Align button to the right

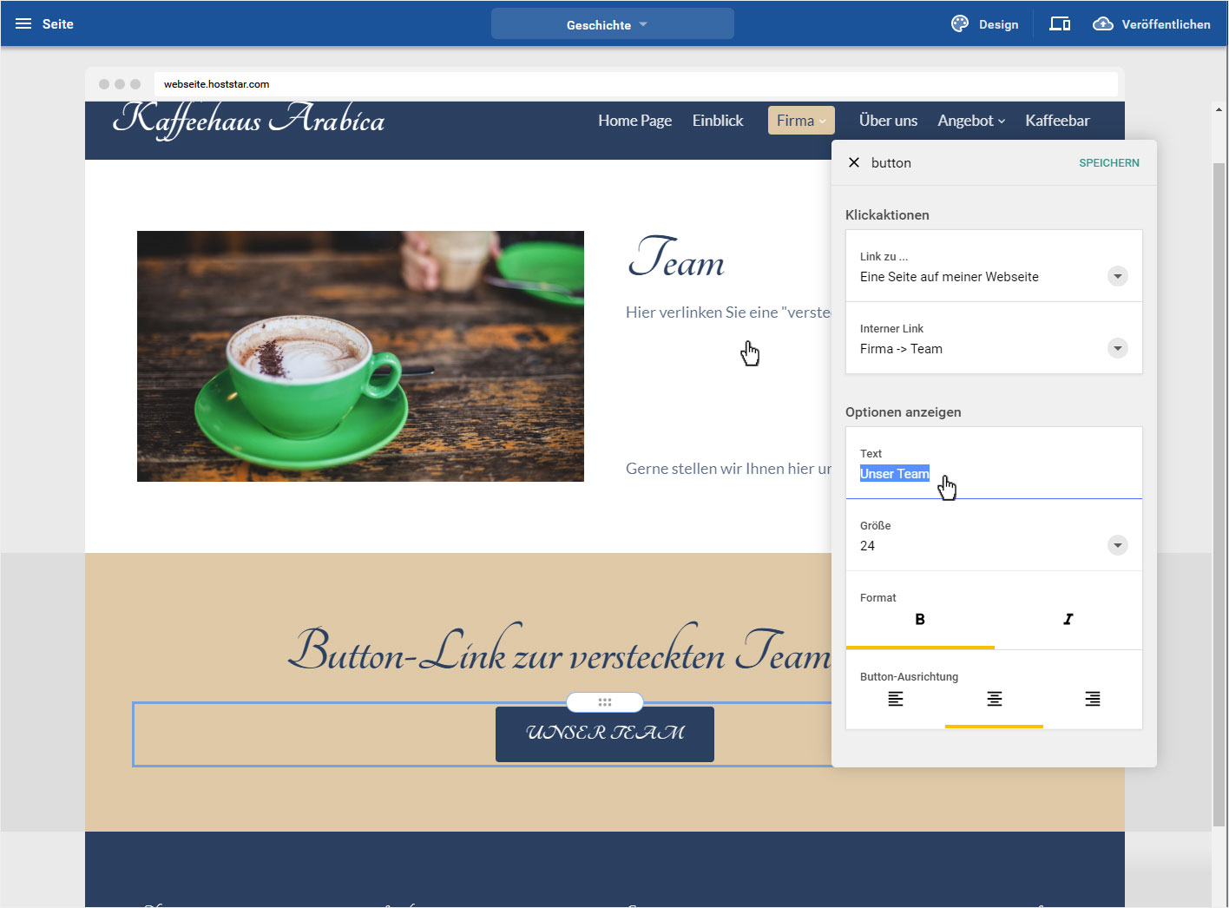tap(1093, 699)
